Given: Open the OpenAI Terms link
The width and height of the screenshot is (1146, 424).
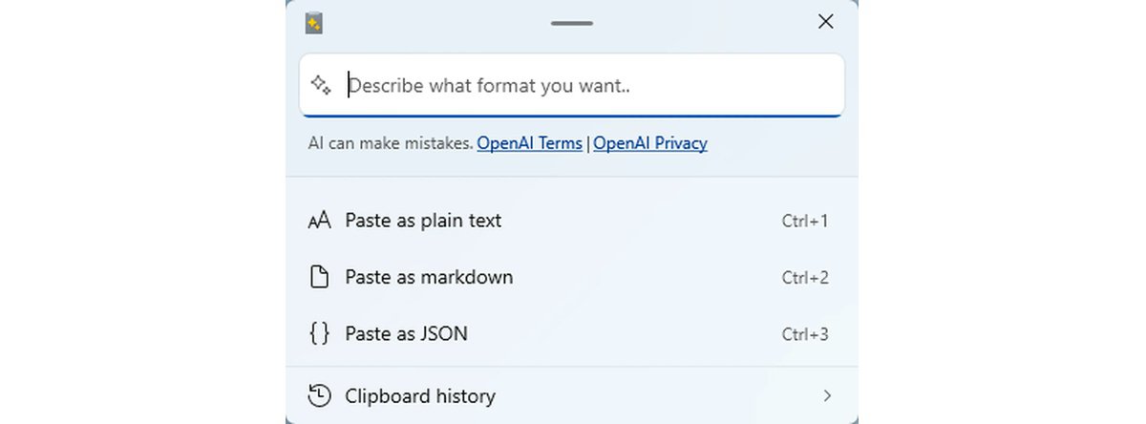Looking at the screenshot, I should point(529,143).
